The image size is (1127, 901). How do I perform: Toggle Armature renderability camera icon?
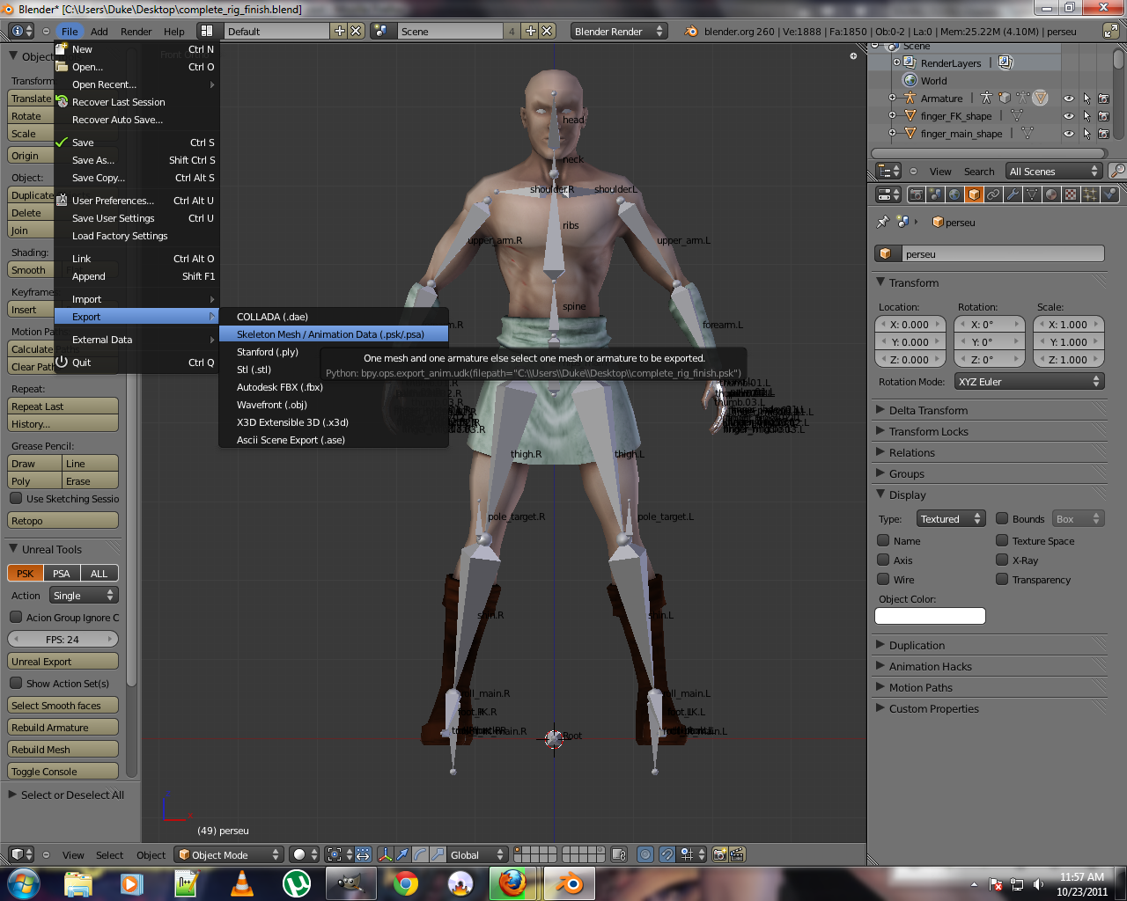point(1104,99)
